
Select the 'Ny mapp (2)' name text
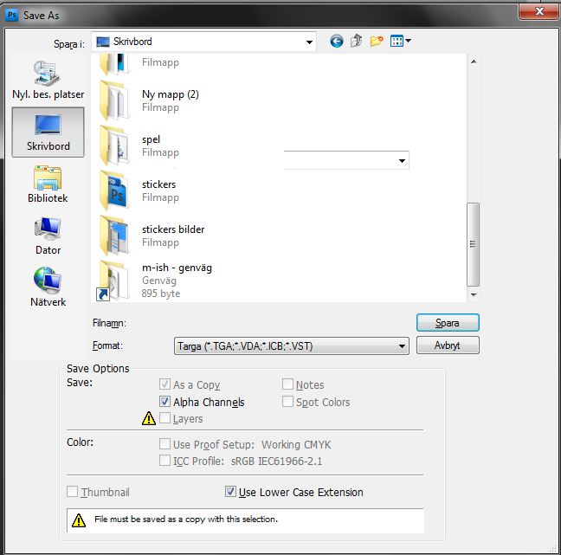pyautogui.click(x=171, y=94)
